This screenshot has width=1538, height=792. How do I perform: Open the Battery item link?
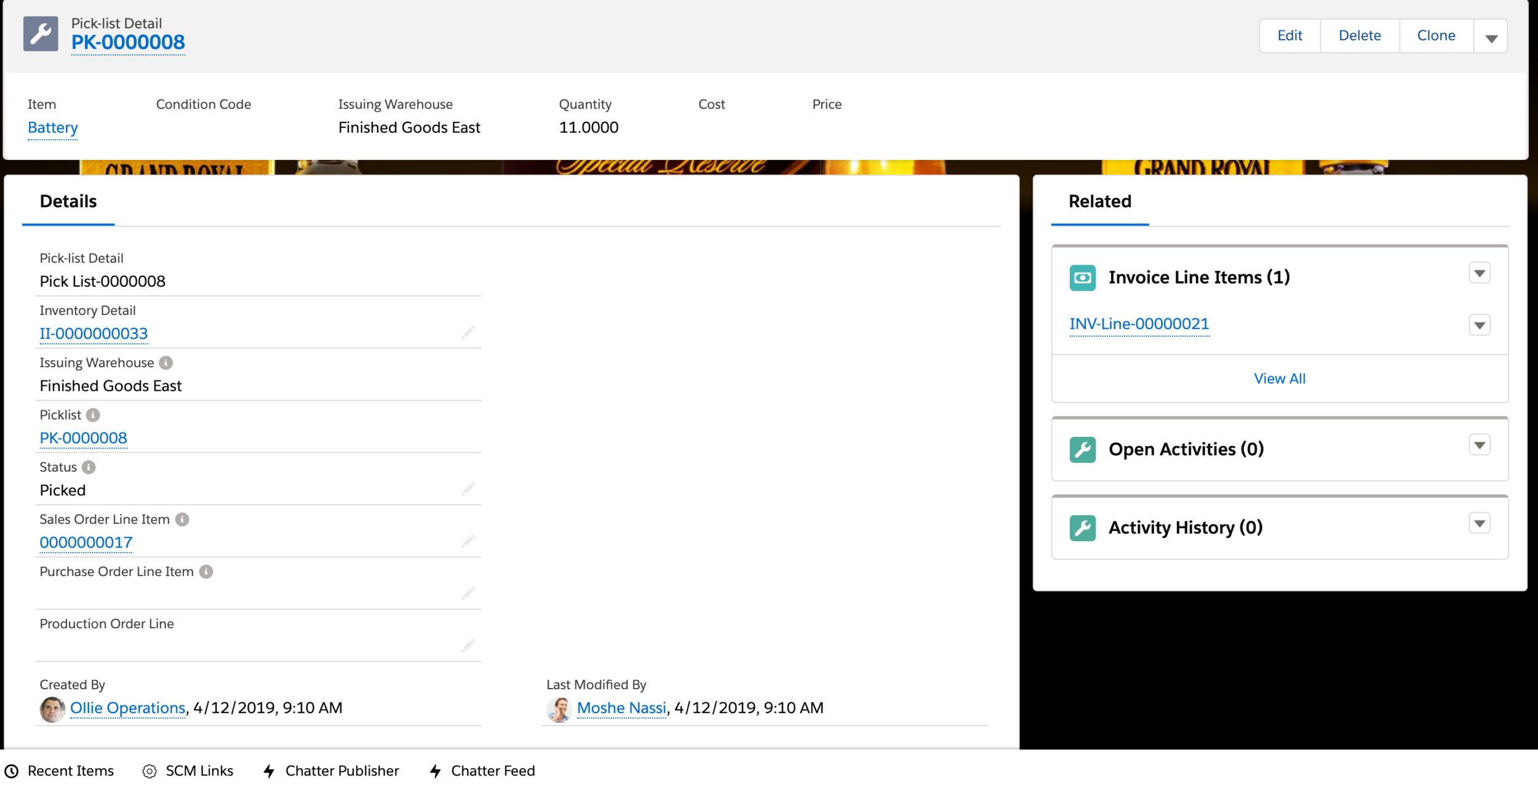point(53,128)
